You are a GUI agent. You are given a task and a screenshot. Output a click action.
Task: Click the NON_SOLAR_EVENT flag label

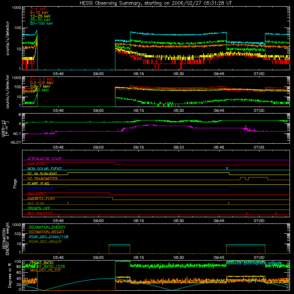[44, 169]
